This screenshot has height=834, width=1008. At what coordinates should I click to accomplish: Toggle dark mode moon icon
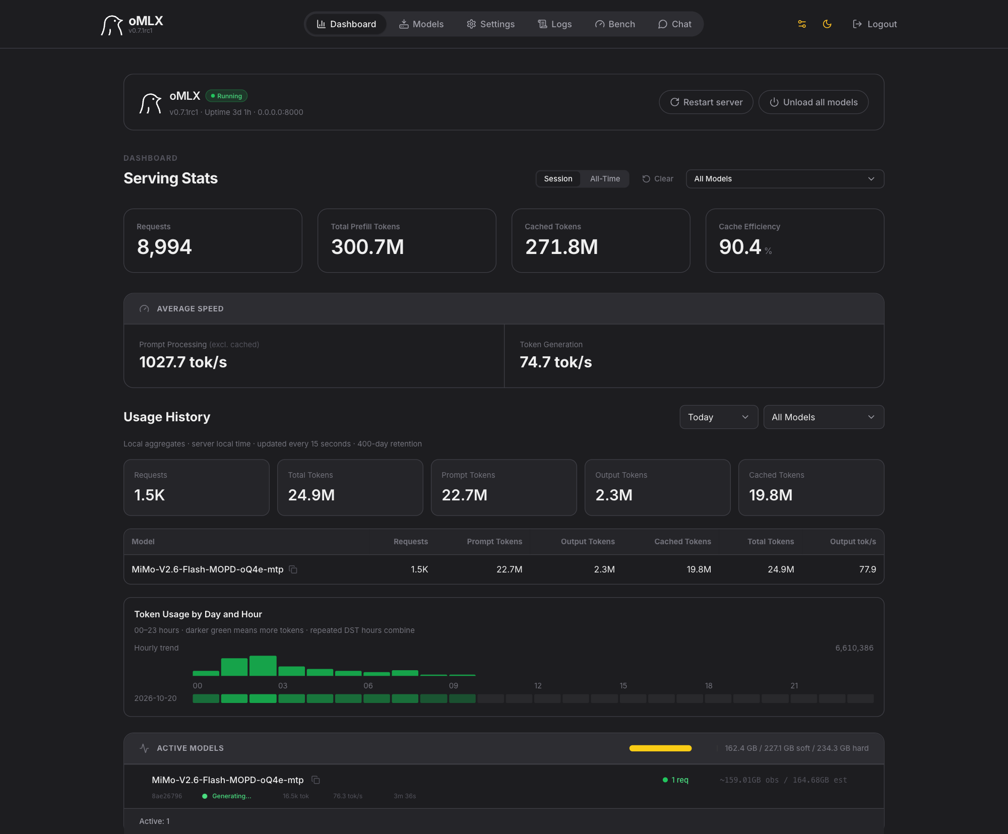coord(827,24)
